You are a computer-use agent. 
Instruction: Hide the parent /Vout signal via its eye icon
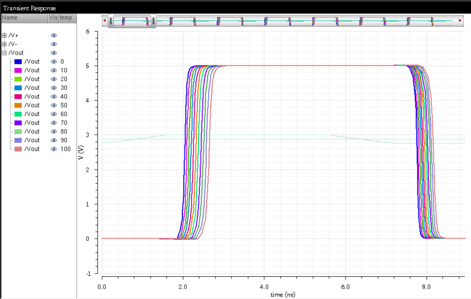[x=54, y=53]
